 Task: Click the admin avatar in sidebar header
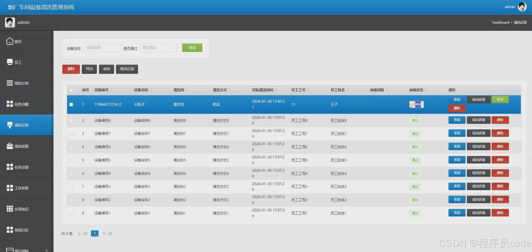tap(10, 22)
